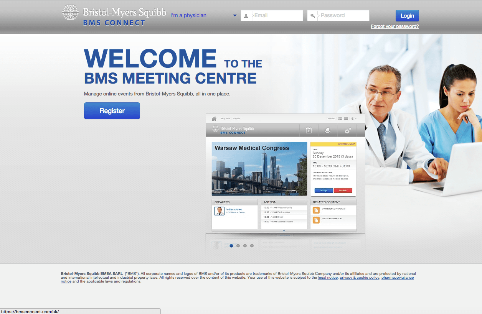Select the second carousel dot
The height and width of the screenshot is (314, 482).
point(238,246)
